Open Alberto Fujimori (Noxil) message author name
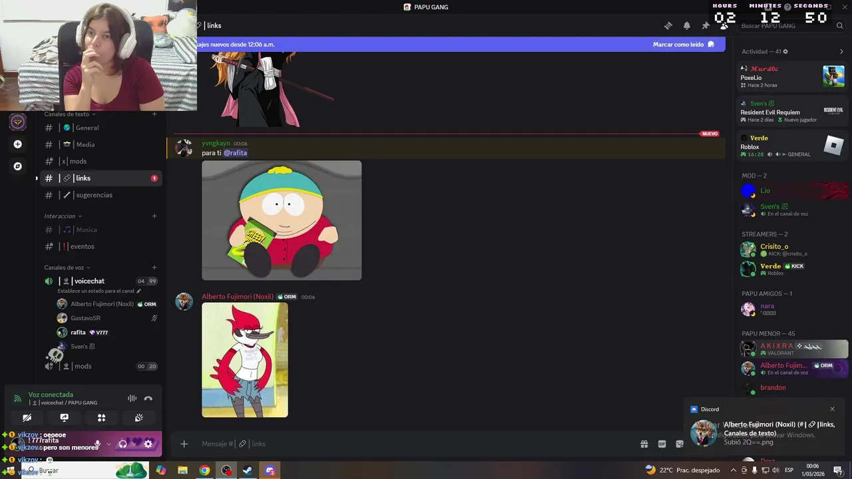 238,297
